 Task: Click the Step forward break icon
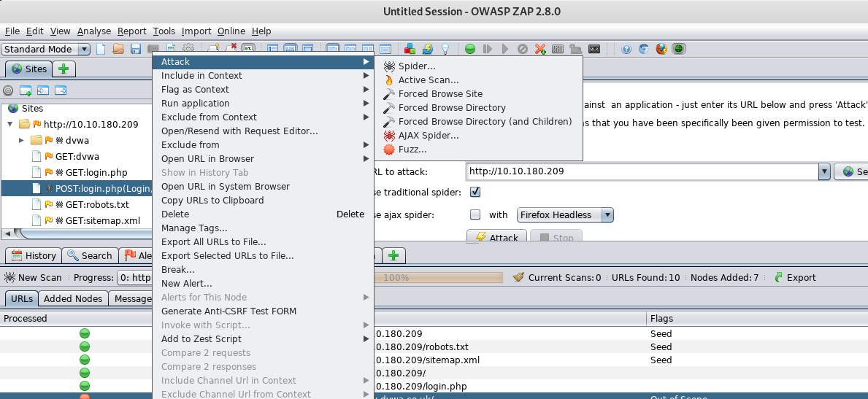pos(487,49)
